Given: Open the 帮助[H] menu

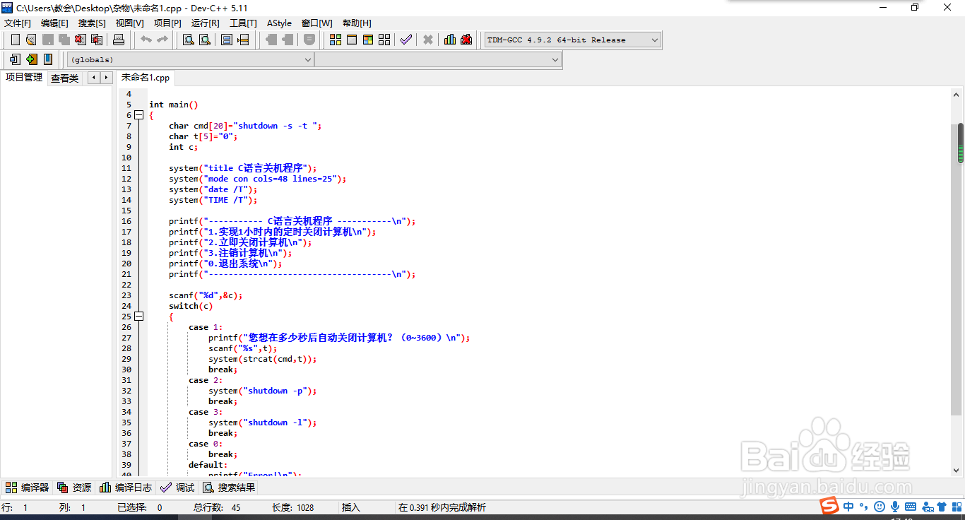Looking at the screenshot, I should click(357, 23).
